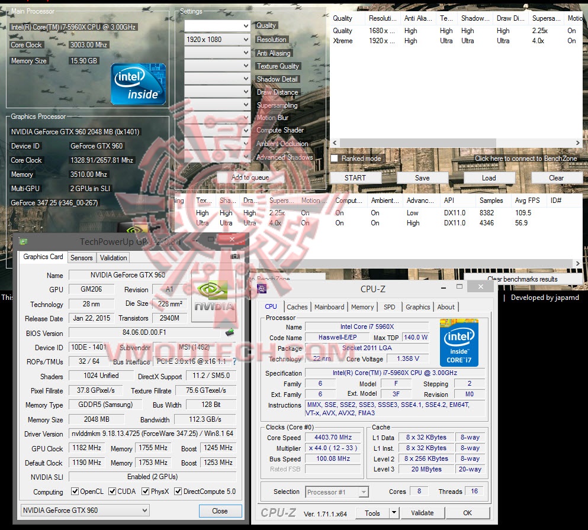Click the Load button

pyautogui.click(x=489, y=178)
